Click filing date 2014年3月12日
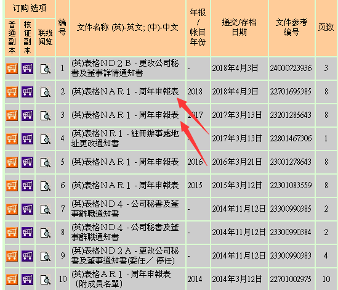Image resolution: width=338 pixels, height=290 pixels. pyautogui.click(x=237, y=279)
